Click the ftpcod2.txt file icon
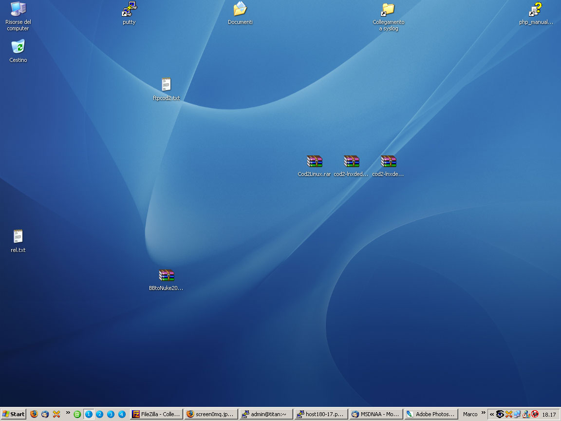561x421 pixels. point(166,85)
